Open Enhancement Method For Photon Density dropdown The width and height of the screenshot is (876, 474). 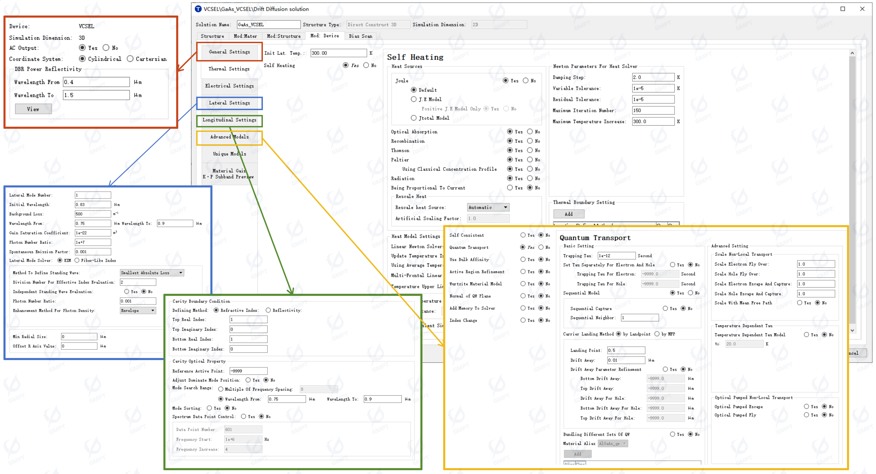[x=138, y=310]
